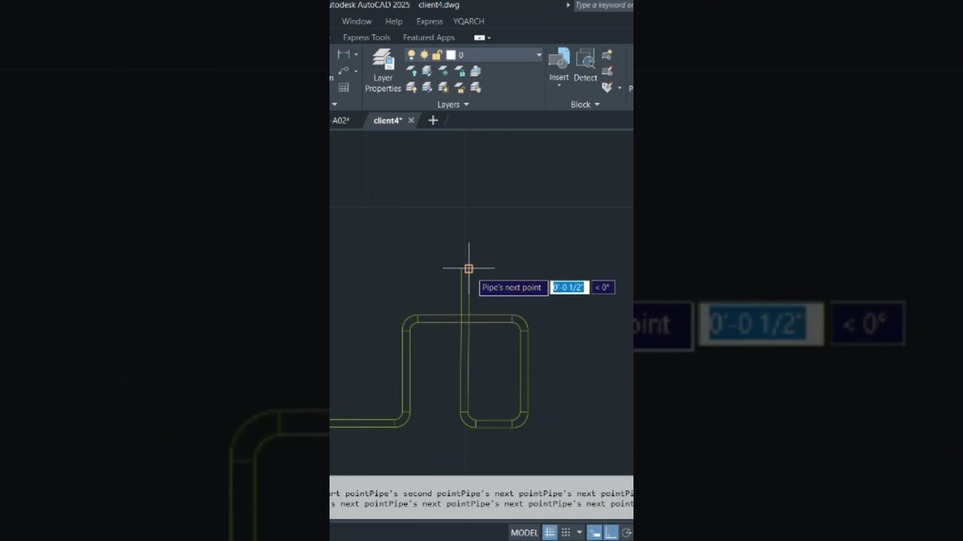The width and height of the screenshot is (963, 541).
Task: Select the client4 drawing tab
Action: (387, 120)
